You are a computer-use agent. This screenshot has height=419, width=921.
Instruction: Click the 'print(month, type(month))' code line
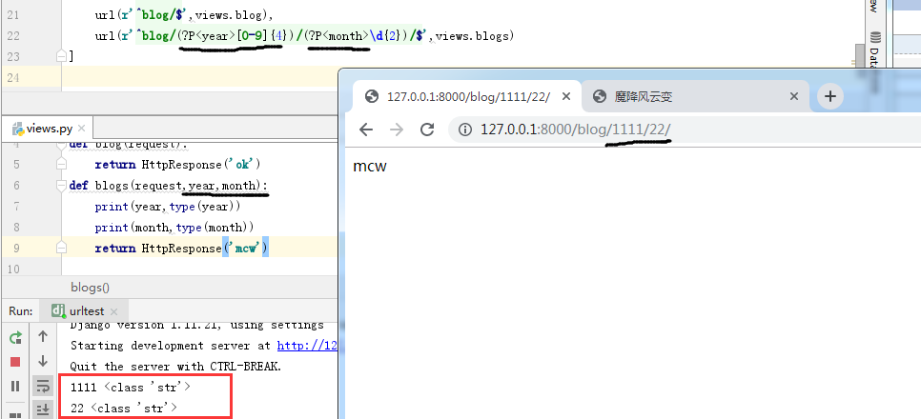click(x=174, y=228)
